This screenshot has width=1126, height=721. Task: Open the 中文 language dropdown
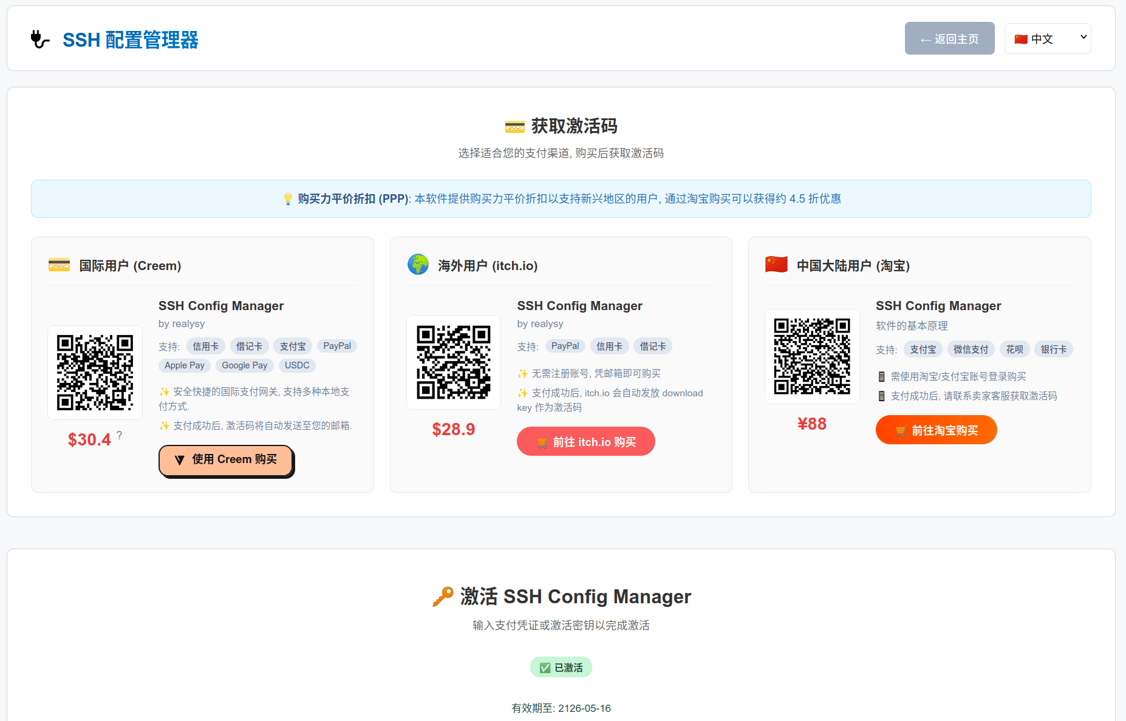pyautogui.click(x=1048, y=39)
